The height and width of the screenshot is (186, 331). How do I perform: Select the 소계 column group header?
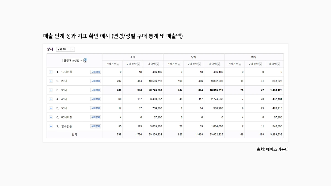click(133, 57)
